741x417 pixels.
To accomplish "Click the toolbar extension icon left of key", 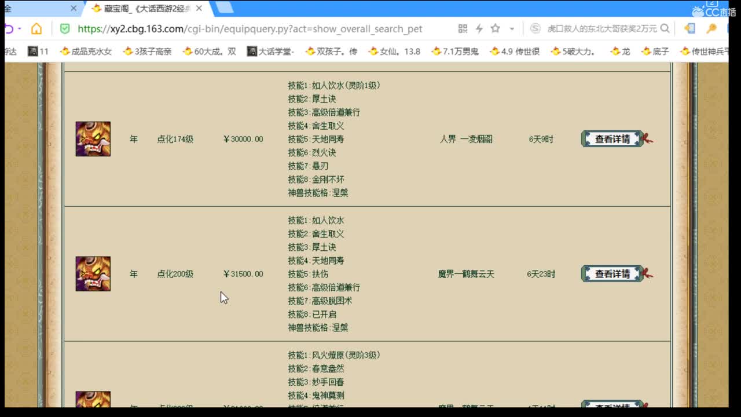I will [689, 28].
